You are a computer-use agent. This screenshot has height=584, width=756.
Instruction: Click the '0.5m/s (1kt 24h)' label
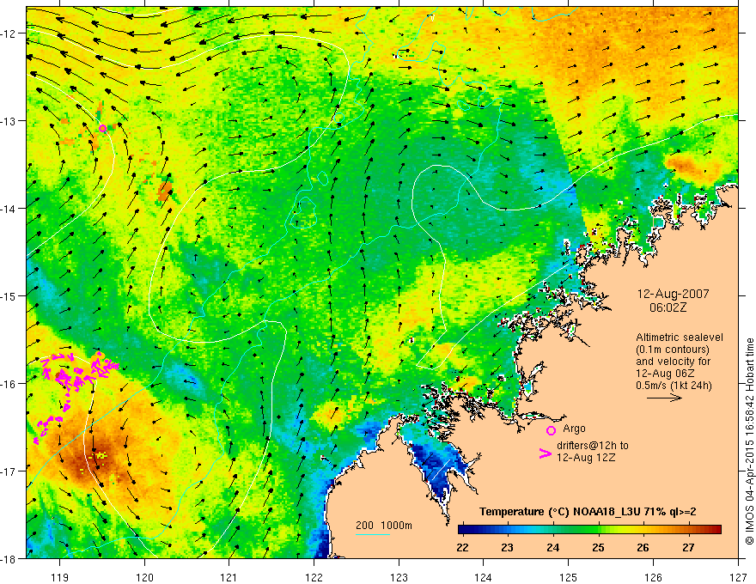pos(674,386)
